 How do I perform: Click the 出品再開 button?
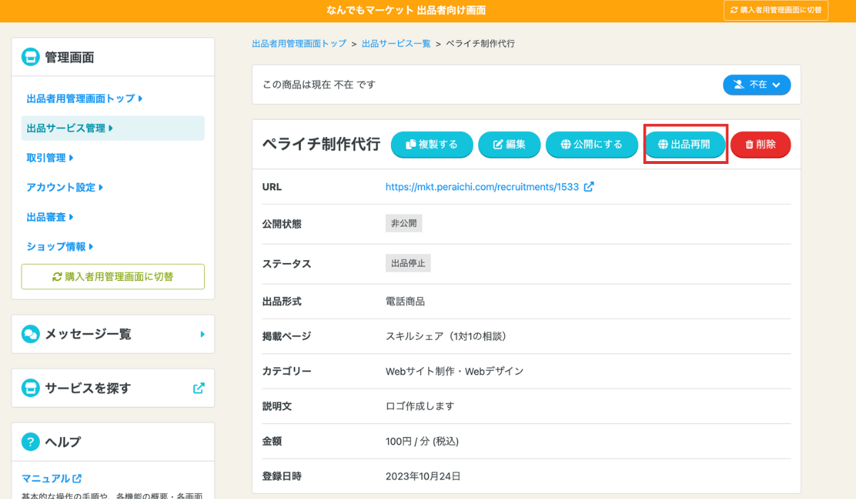tap(685, 144)
